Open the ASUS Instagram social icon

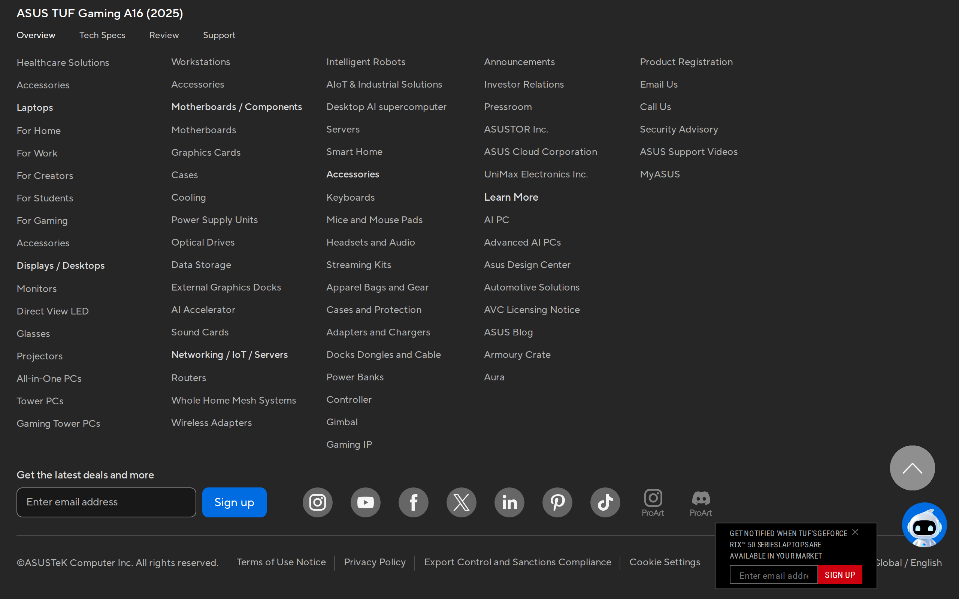click(x=317, y=502)
